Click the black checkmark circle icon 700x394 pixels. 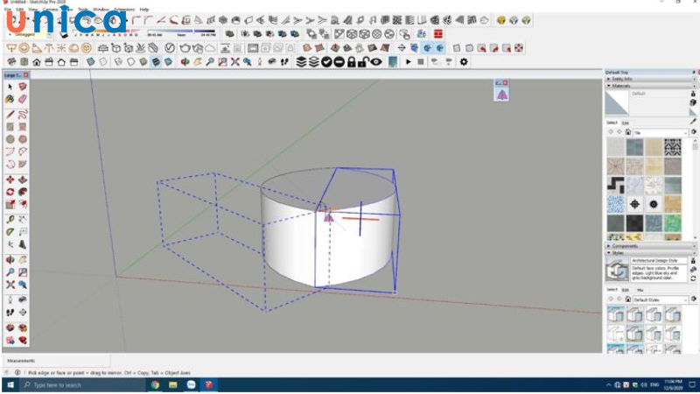click(x=326, y=62)
